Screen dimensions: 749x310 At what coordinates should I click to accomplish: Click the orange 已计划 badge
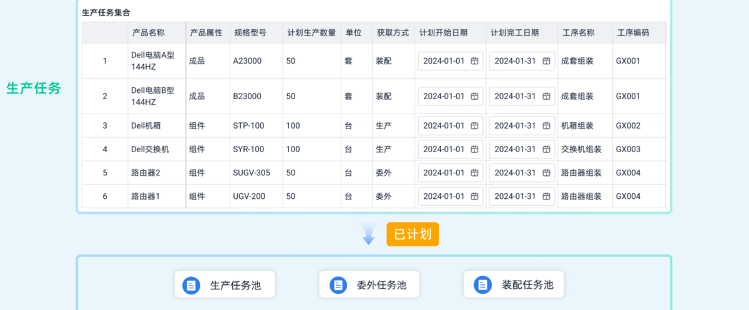[x=413, y=235]
